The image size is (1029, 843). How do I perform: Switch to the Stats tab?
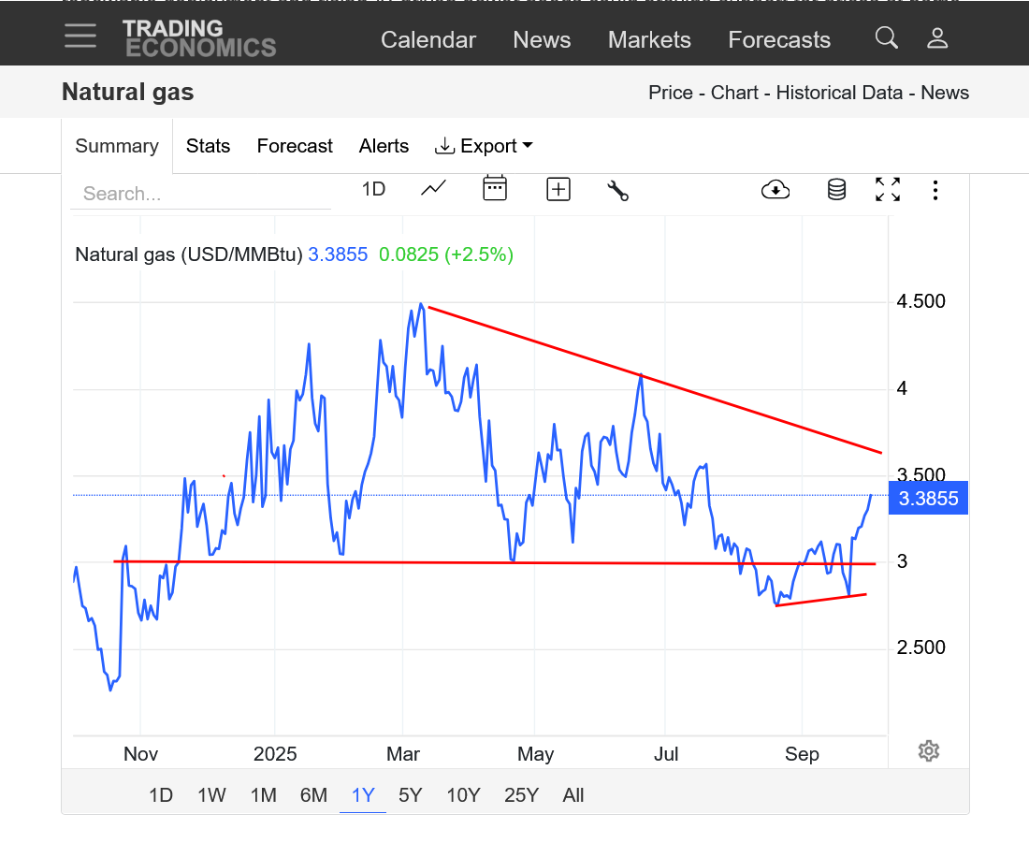pos(208,146)
